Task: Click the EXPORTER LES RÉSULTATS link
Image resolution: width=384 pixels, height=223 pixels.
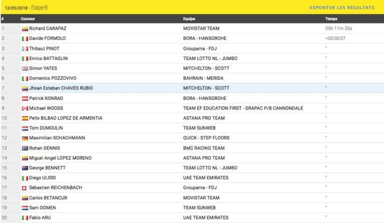Action: pos(342,7)
